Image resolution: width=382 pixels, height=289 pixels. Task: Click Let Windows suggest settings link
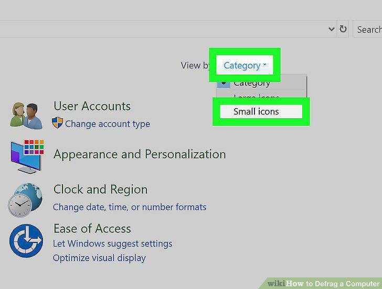click(x=112, y=244)
